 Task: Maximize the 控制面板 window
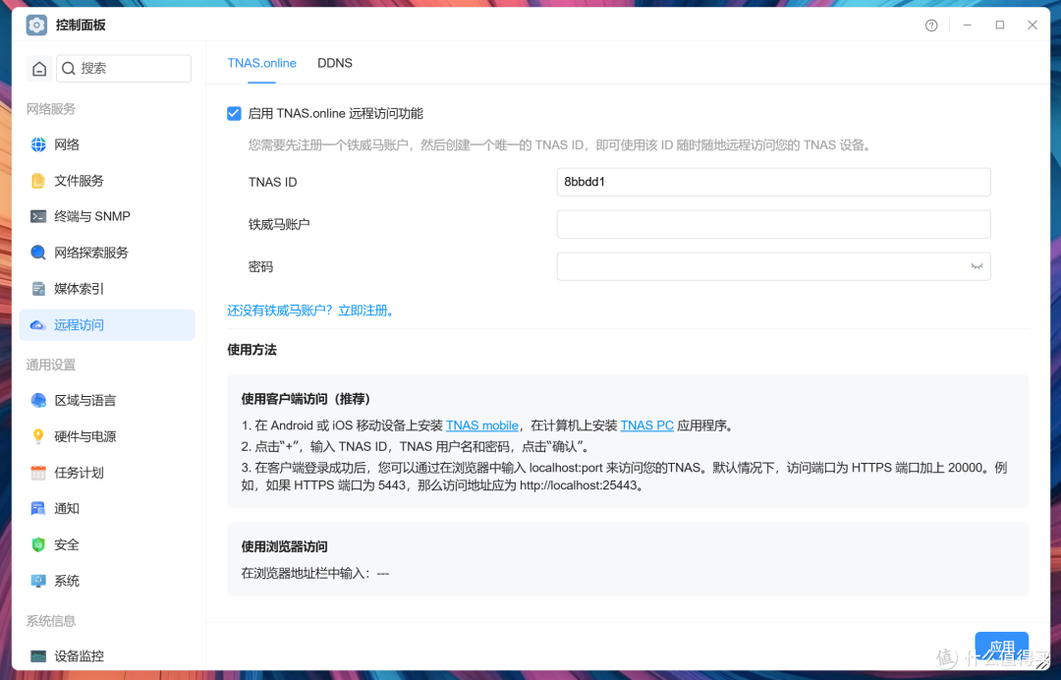point(999,25)
